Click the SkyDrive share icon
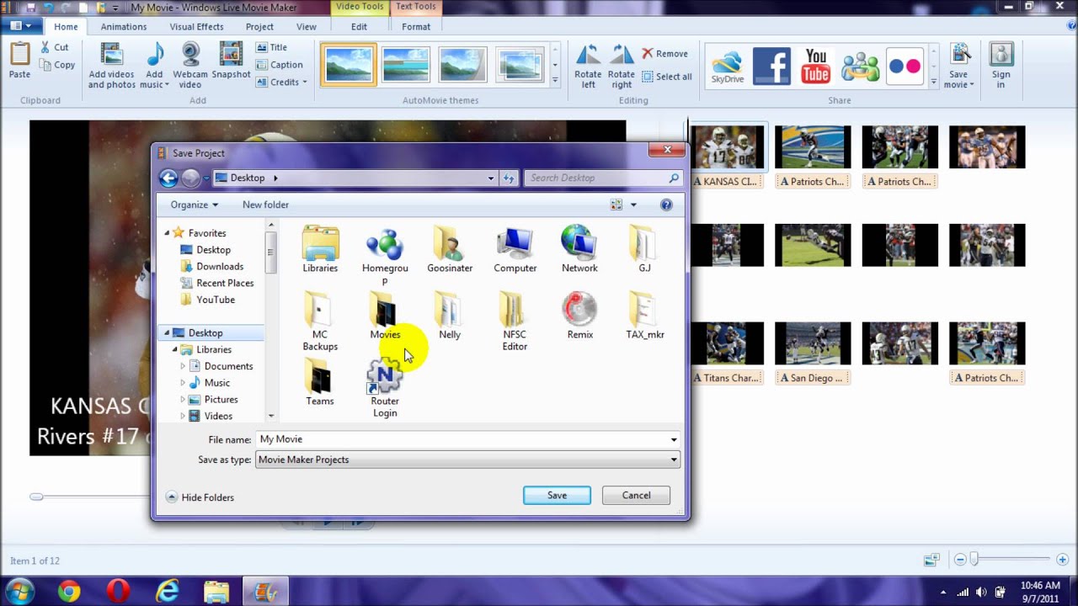Viewport: 1078px width, 606px height. pos(727,66)
